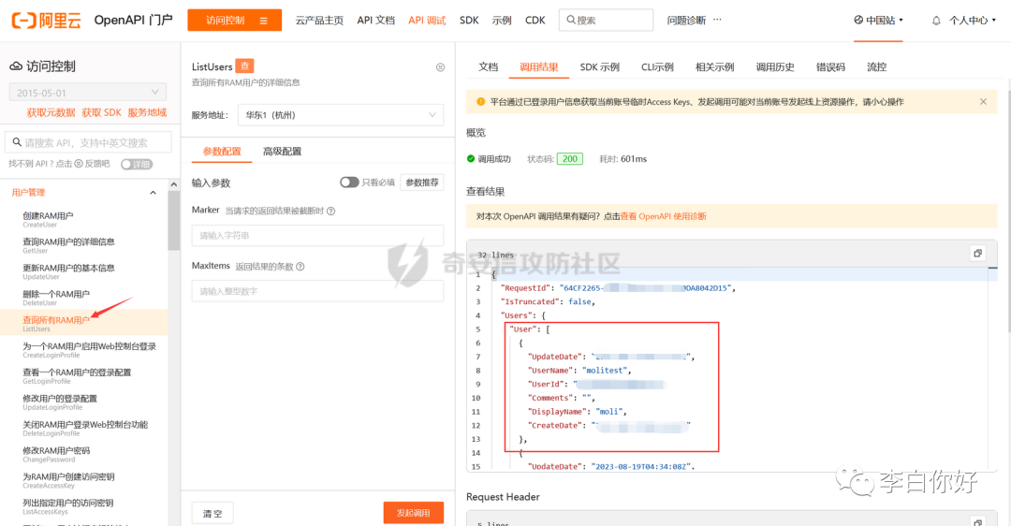Switch to the 错误码 tab
Screen dimensions: 1011x526
830,67
